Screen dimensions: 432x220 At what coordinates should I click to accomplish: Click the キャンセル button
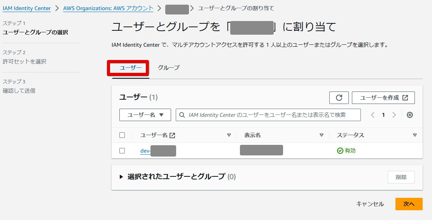pyautogui.click(x=370, y=204)
